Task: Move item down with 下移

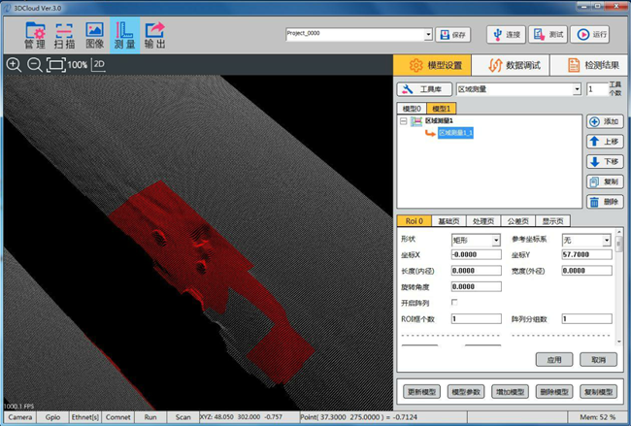Action: [605, 162]
